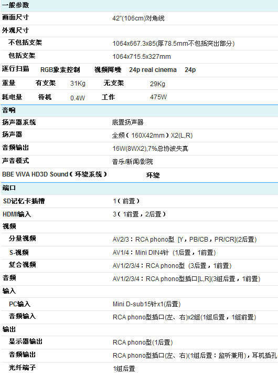This screenshot has height=373, width=278.
Task: Click the 42"(106cm)对角线 value
Action: pos(138,18)
